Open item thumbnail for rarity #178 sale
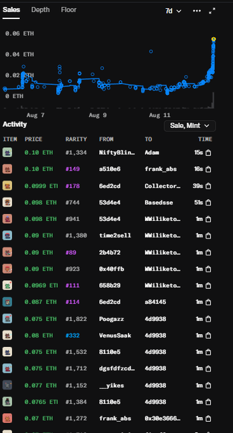This screenshot has height=433, width=233. (x=8, y=186)
